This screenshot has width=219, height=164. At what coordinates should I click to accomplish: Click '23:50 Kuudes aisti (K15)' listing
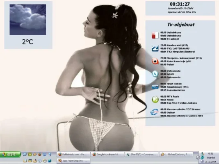pos(174,45)
